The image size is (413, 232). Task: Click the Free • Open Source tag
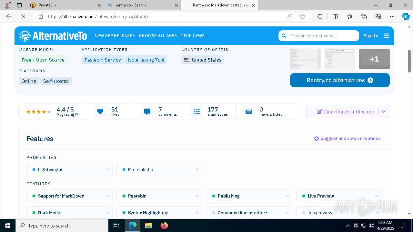[43, 60]
